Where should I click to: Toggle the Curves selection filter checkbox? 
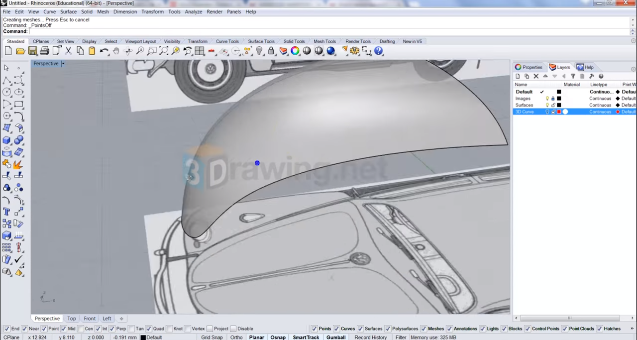[x=336, y=329]
